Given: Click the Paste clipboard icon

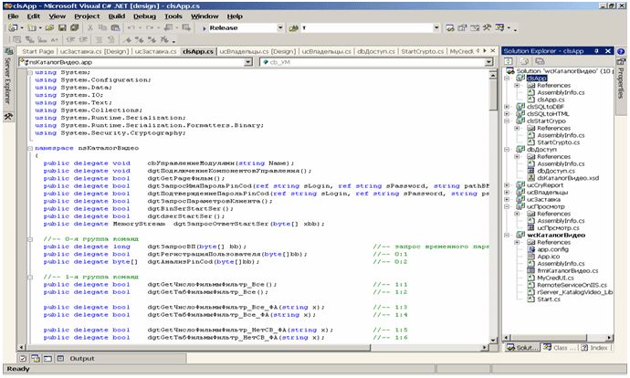Looking at the screenshot, I should [x=115, y=27].
